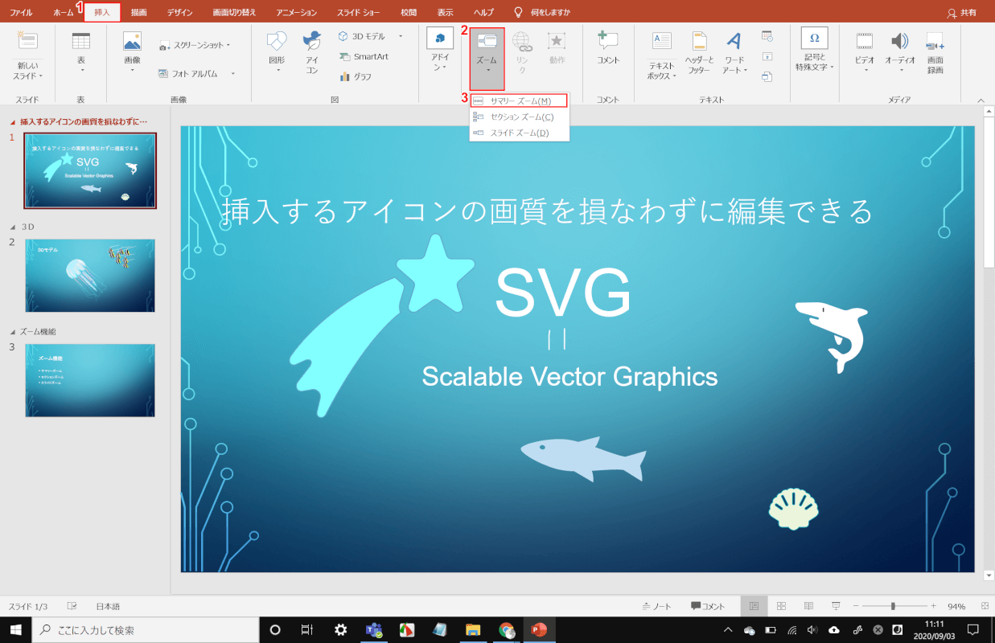The image size is (995, 643).
Task: Switch to the デザイン tab
Action: click(x=180, y=13)
